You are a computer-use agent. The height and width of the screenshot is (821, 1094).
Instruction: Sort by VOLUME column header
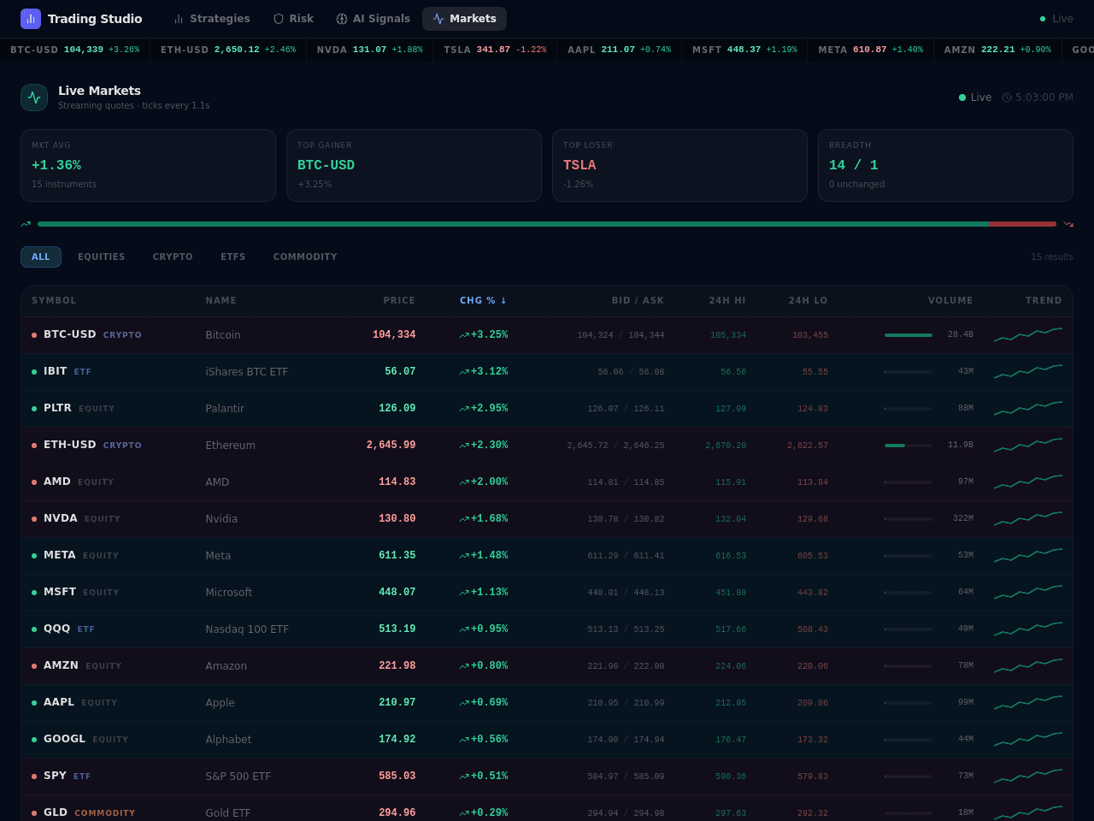[x=950, y=301]
